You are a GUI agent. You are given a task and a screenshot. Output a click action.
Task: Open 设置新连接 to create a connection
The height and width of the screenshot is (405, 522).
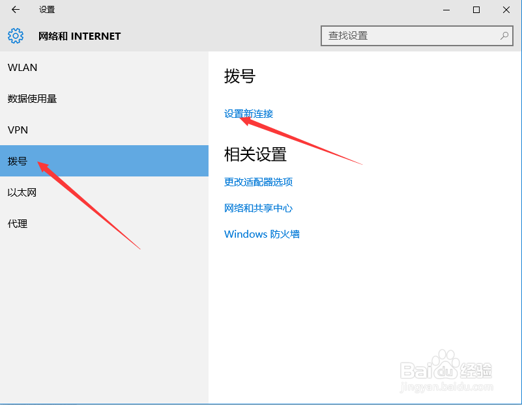248,113
